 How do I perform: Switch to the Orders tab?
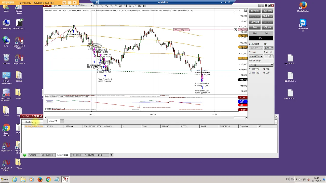tap(33, 155)
